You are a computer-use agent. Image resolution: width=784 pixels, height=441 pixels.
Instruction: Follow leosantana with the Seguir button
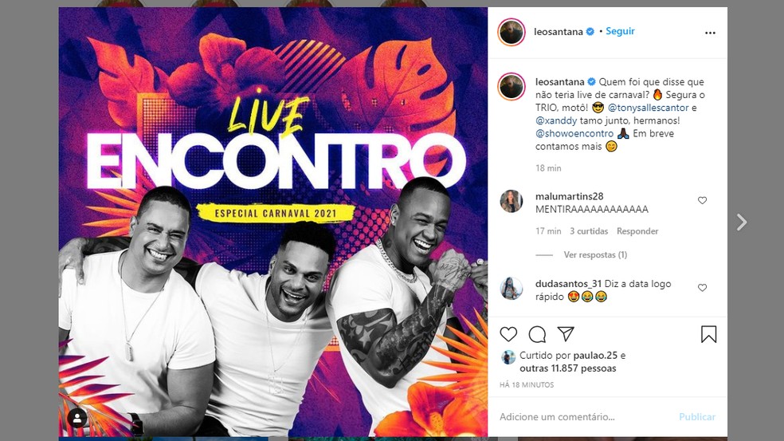[620, 31]
